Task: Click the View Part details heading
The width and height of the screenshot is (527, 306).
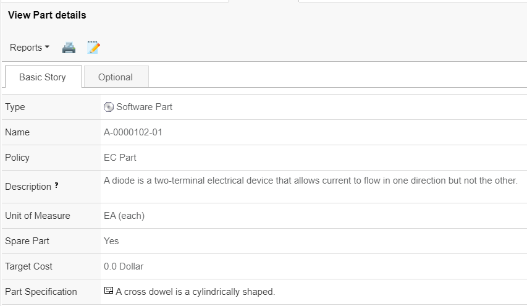Action: point(47,15)
